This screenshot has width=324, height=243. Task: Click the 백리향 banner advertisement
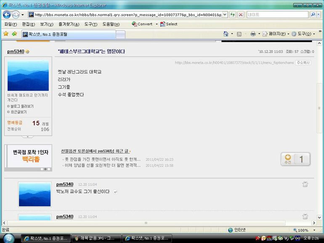28,156
